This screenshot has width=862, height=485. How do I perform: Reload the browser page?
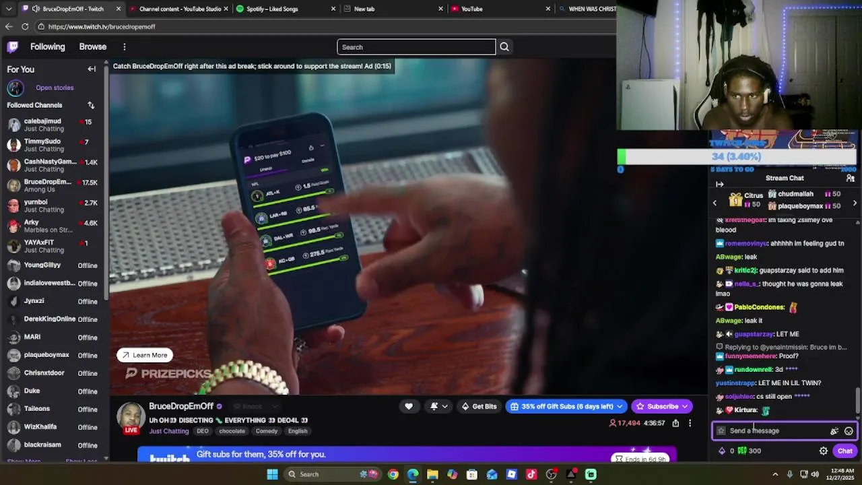25,26
